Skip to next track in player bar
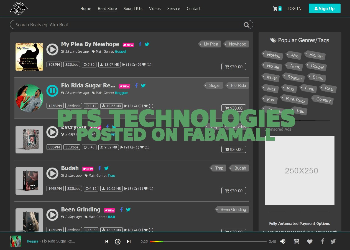 [x=129, y=241]
